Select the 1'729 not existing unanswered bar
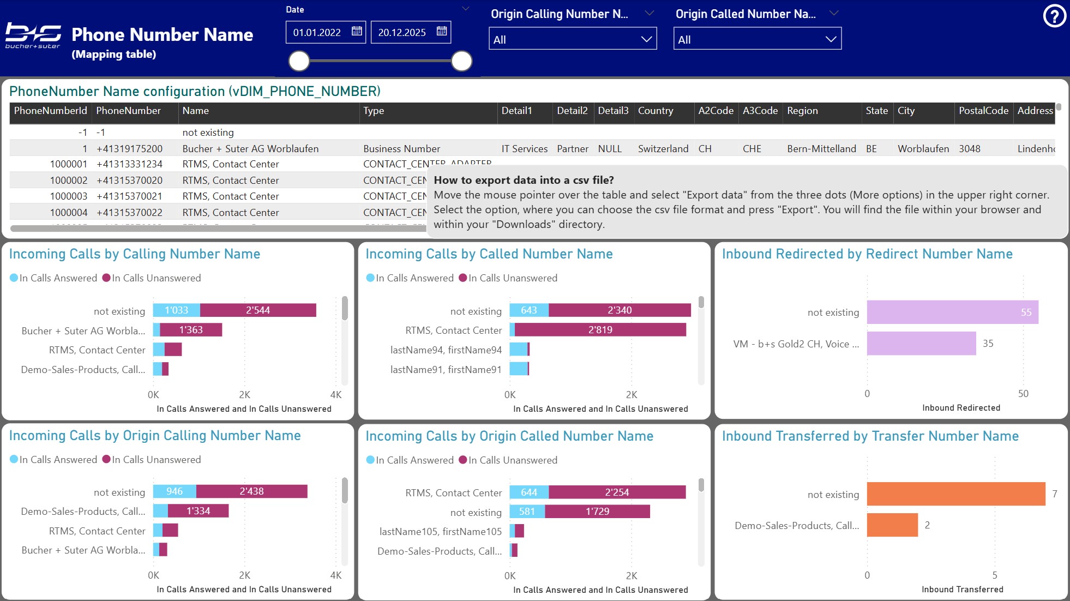The height and width of the screenshot is (601, 1070). (598, 512)
